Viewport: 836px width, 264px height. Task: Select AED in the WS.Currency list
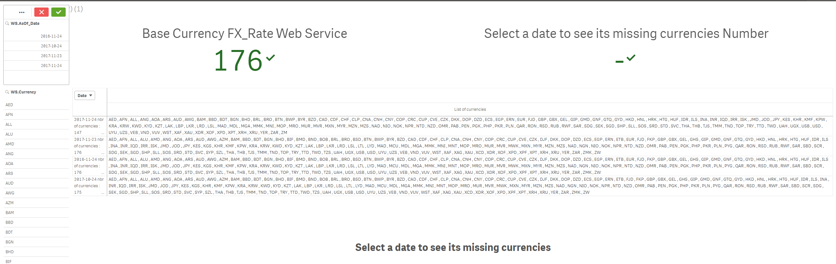coord(9,105)
